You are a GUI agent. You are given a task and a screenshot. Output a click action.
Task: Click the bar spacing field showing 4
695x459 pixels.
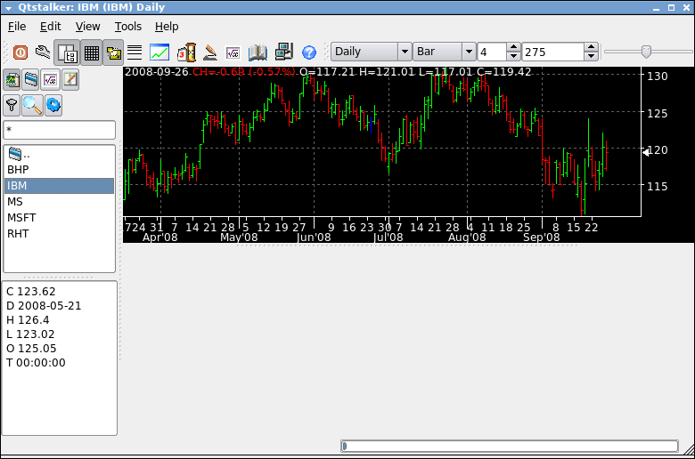492,52
